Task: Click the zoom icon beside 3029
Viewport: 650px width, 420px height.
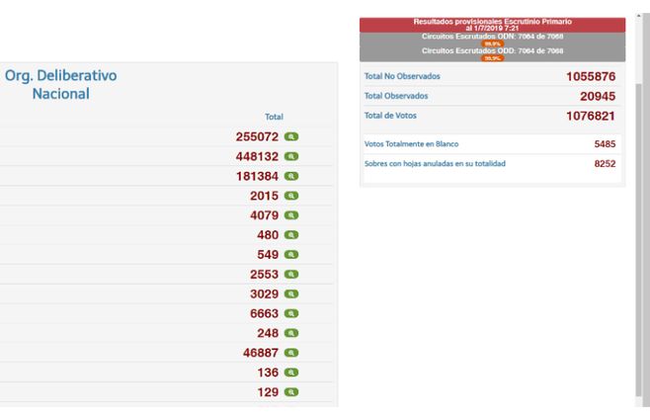Action: click(291, 294)
